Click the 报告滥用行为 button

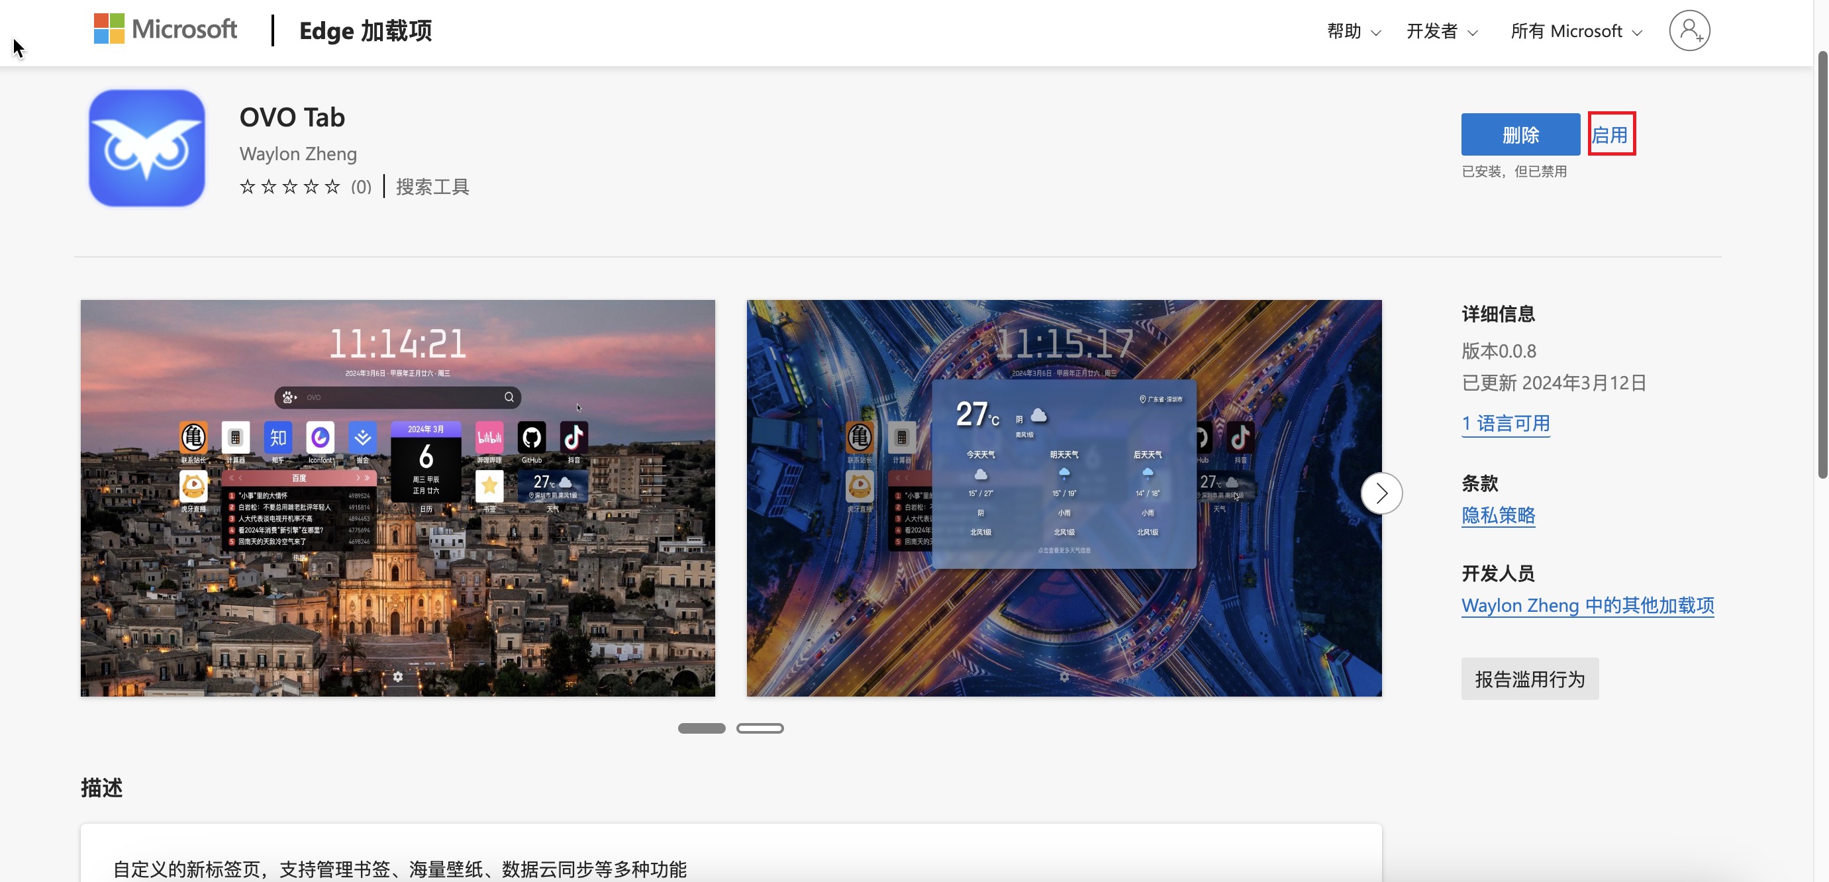coord(1530,679)
